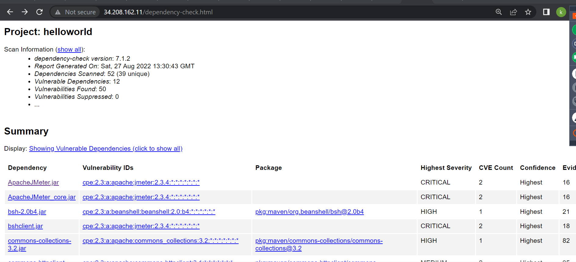Toggle the browser side panel
This screenshot has width=576, height=262.
546,12
